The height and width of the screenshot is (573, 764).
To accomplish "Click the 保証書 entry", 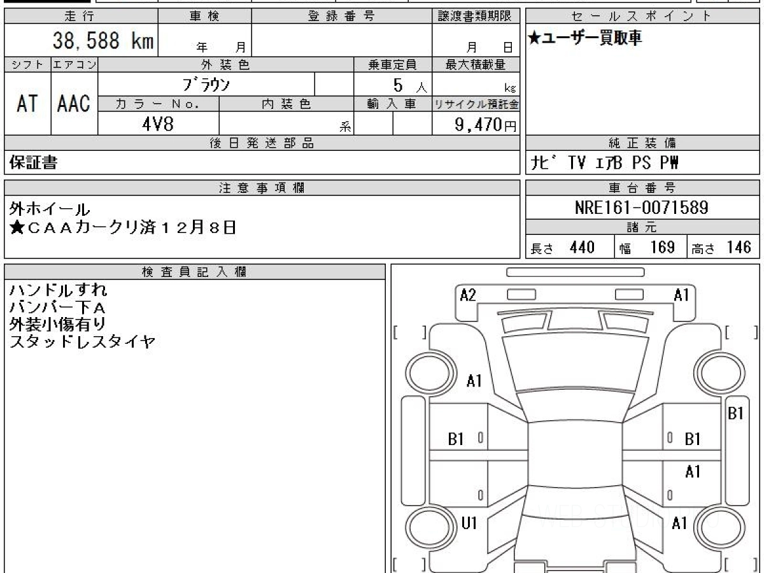I will 33,163.
